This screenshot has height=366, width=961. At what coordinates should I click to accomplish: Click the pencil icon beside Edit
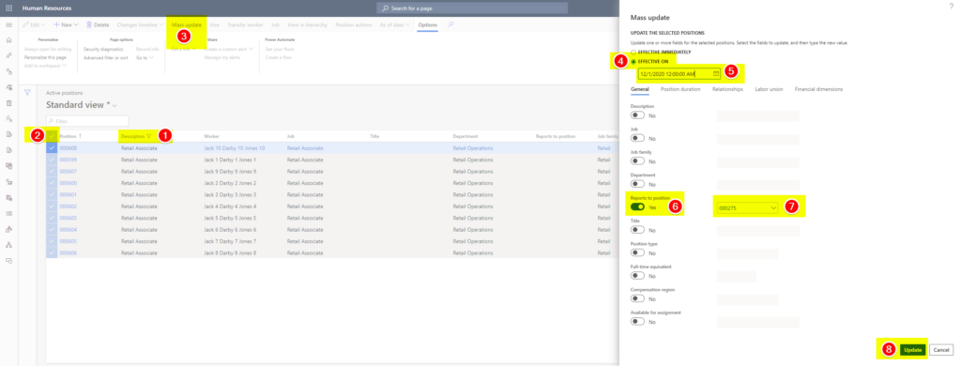tap(25, 24)
